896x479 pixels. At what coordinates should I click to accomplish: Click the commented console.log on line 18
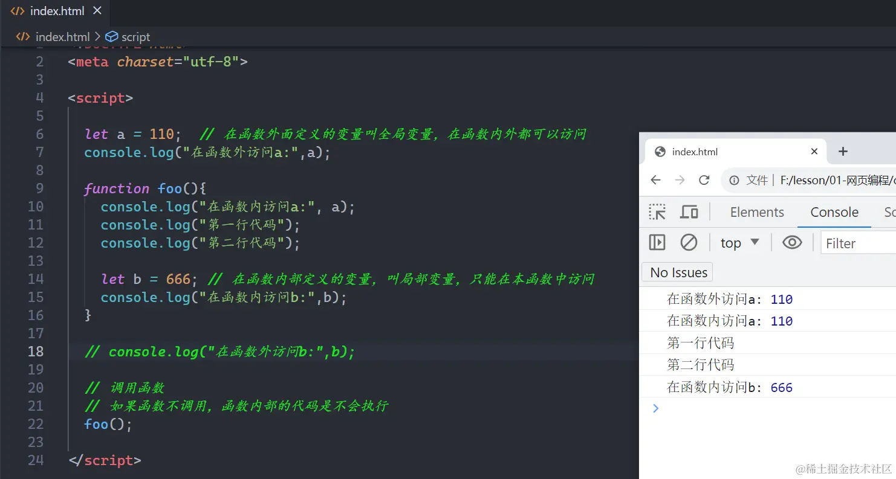pos(219,352)
